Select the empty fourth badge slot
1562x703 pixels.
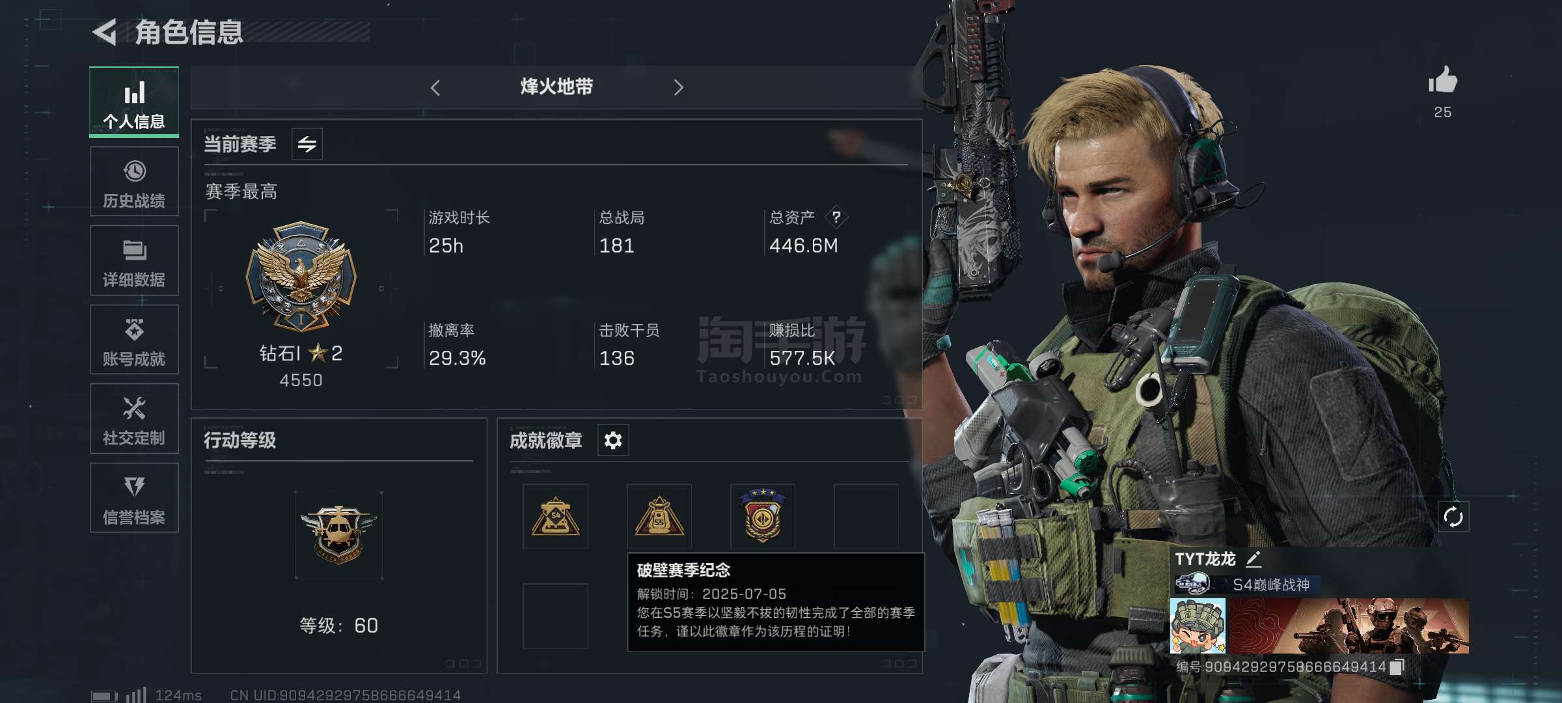866,517
